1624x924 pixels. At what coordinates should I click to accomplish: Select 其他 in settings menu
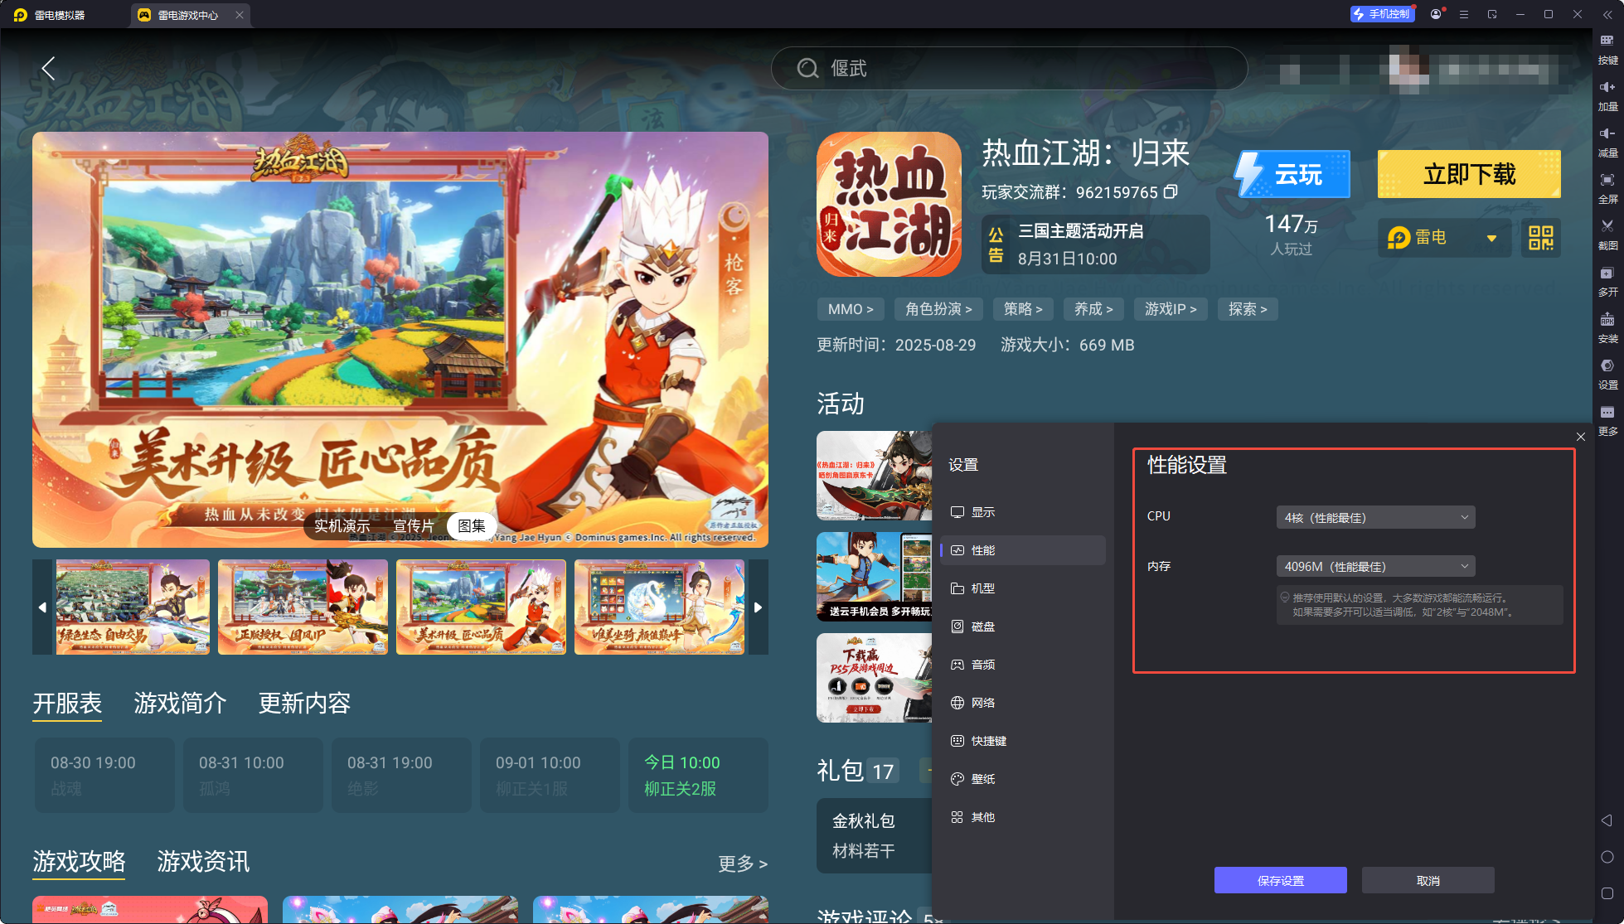pyautogui.click(x=1023, y=817)
